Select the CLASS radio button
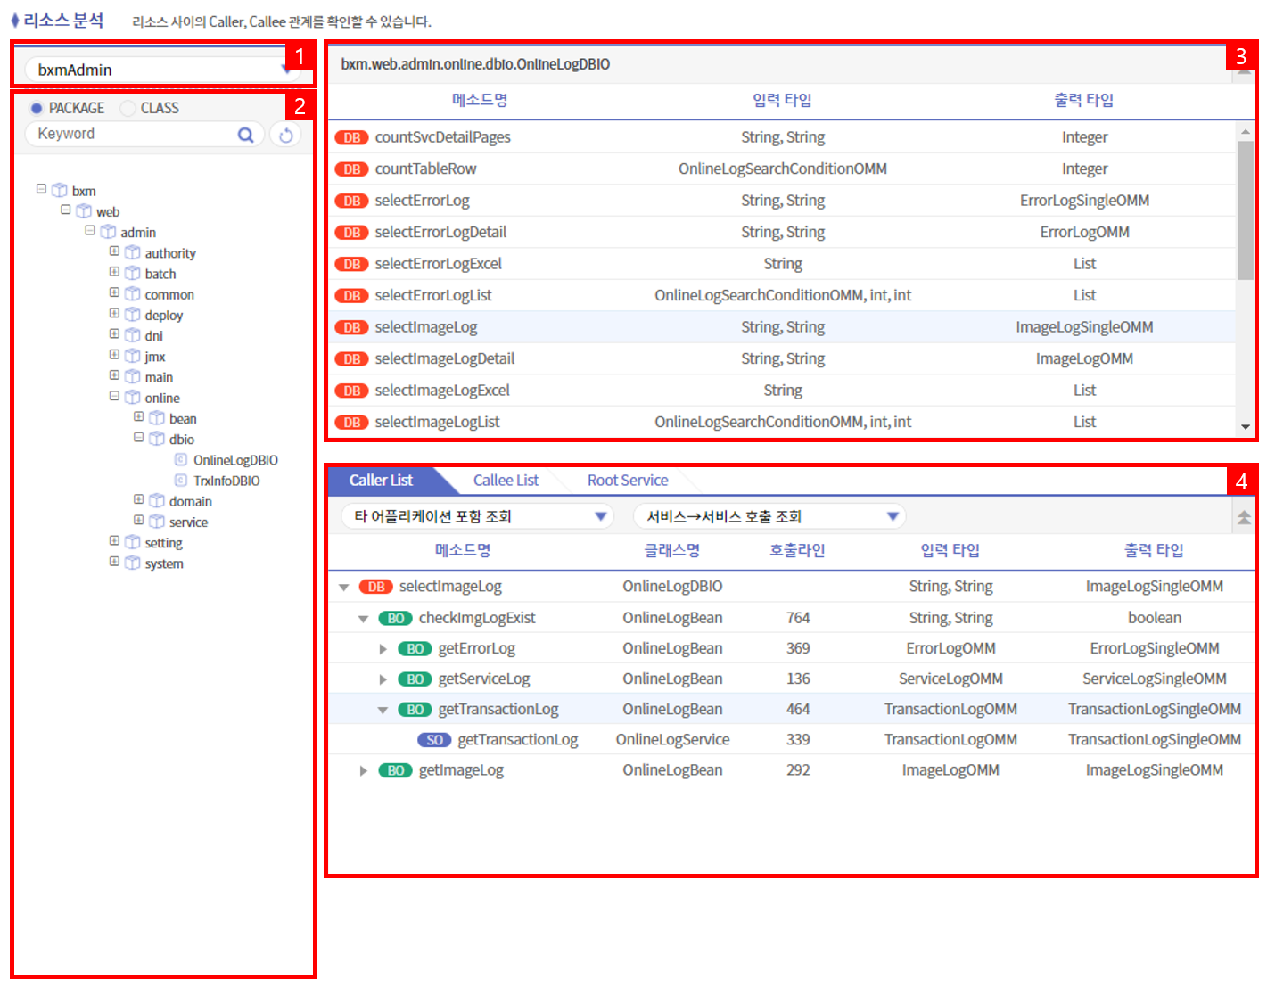The width and height of the screenshot is (1267, 987). (x=128, y=108)
